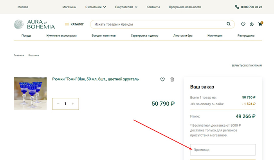Open the Программа лояльности link
Viewport: 274px width, 160px height.
click(185, 7)
